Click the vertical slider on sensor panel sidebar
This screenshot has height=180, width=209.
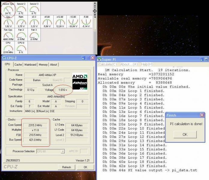coord(95,25)
